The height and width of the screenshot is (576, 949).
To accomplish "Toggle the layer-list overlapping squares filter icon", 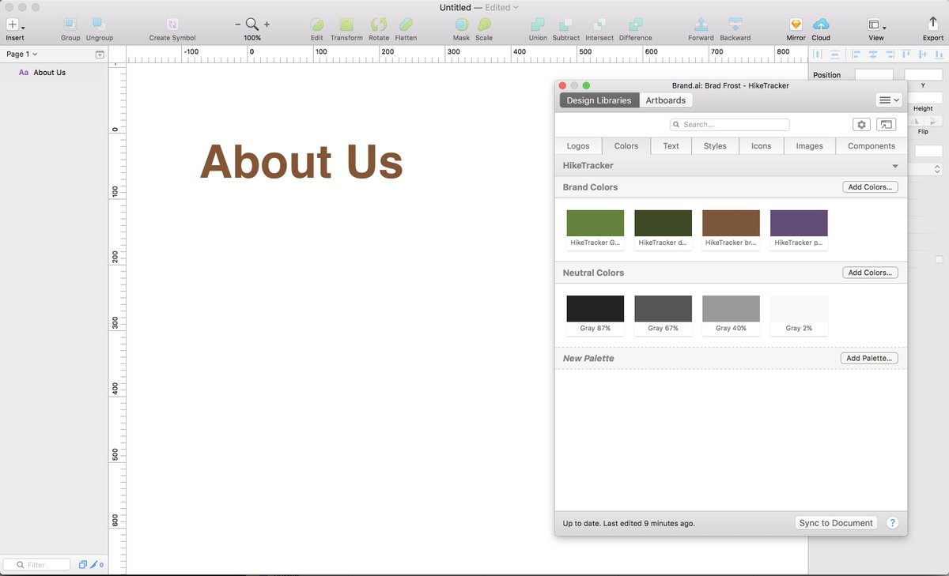I will (x=83, y=565).
